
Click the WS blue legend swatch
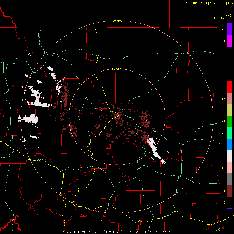pyautogui.click(x=230, y=145)
